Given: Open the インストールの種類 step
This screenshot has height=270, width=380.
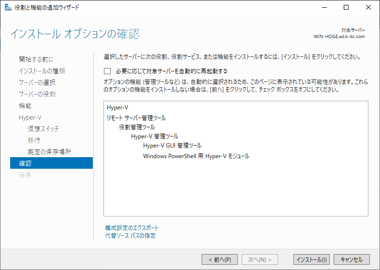Looking at the screenshot, I should pyautogui.click(x=42, y=71).
